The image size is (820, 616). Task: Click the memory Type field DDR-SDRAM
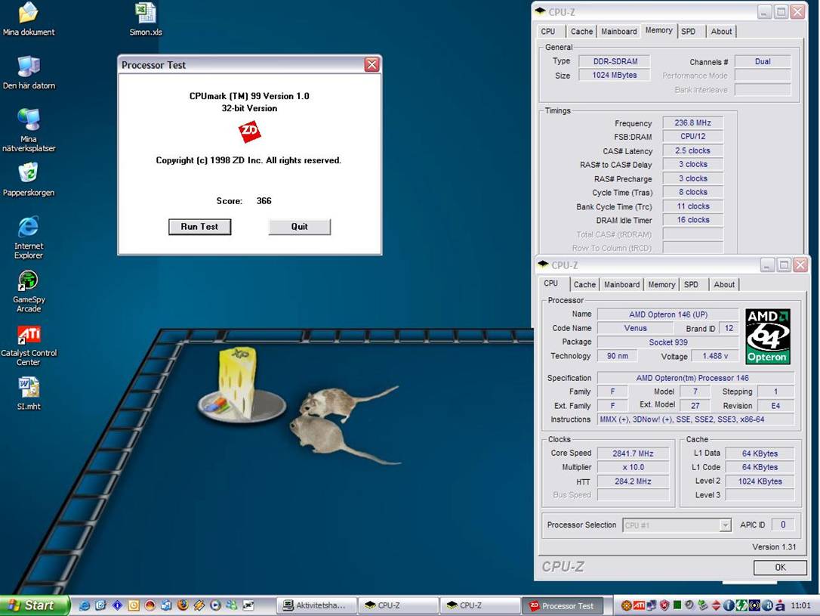tap(615, 61)
